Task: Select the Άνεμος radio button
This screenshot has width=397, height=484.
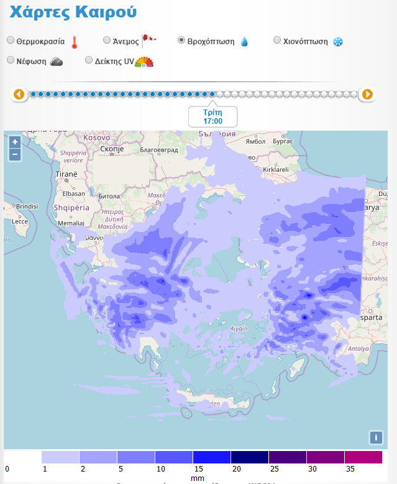Action: coord(107,40)
